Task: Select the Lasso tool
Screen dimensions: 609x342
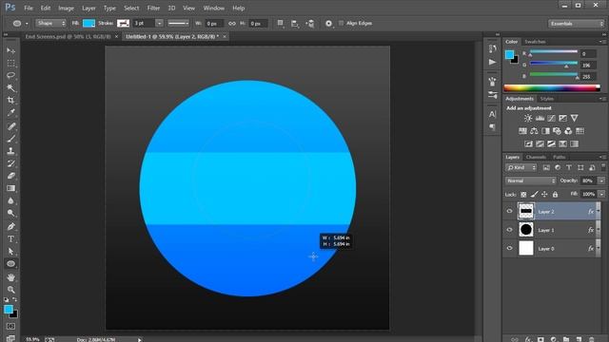Action: click(10, 76)
